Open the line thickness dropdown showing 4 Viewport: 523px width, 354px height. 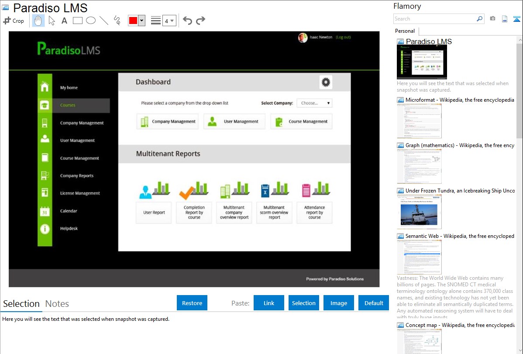pyautogui.click(x=169, y=21)
